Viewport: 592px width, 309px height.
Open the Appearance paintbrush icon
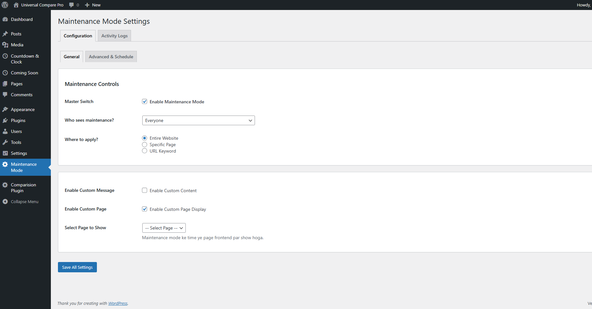(x=5, y=109)
